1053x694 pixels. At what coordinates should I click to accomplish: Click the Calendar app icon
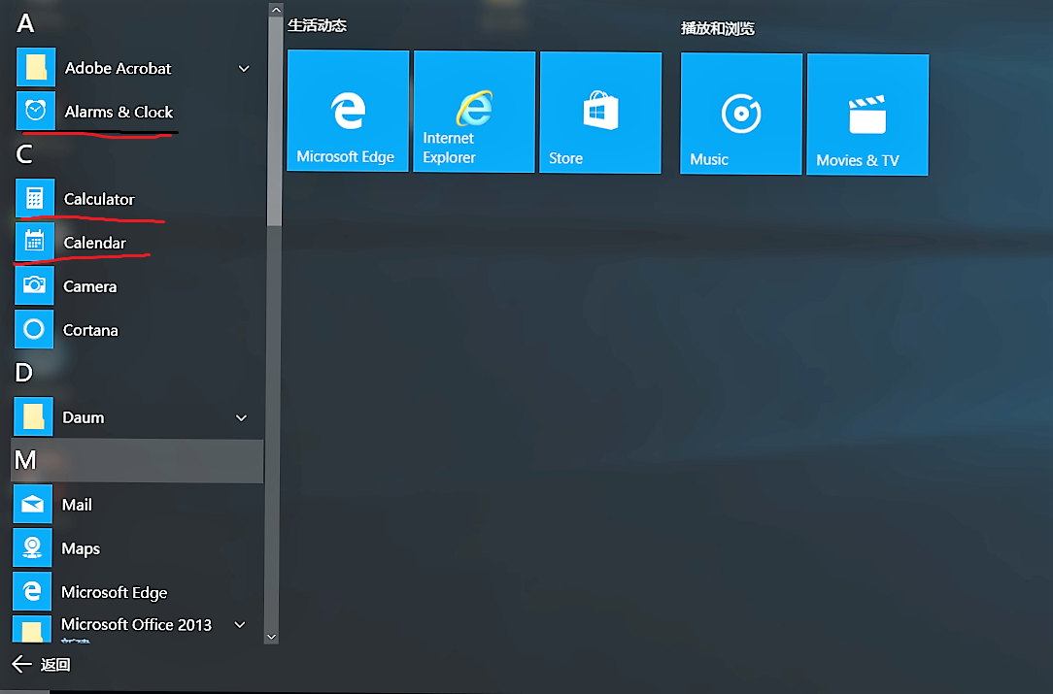[x=34, y=242]
